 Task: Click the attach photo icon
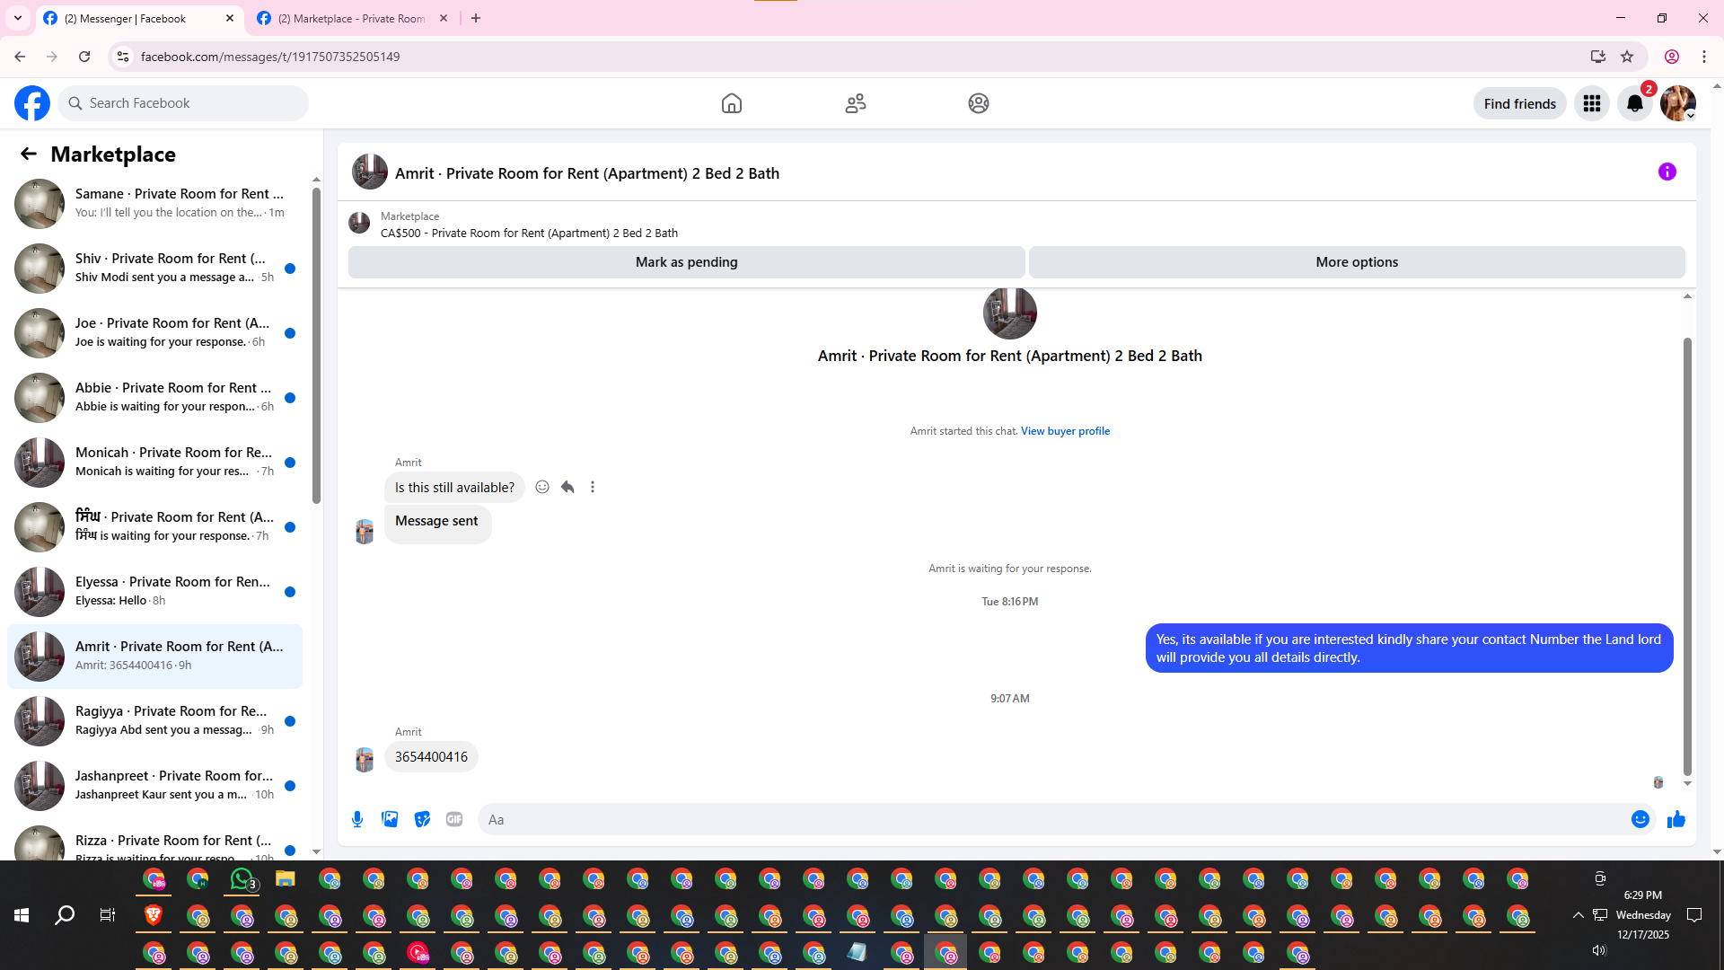pyautogui.click(x=390, y=819)
